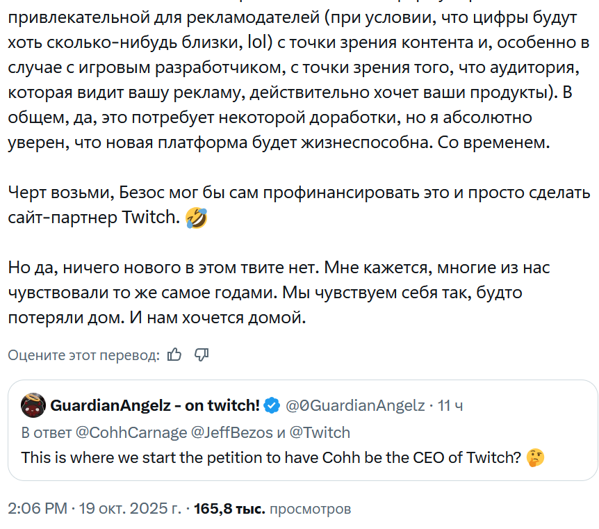This screenshot has height=529, width=599.
Task: Open the @CohhCarnage mention in reply line
Action: (x=131, y=432)
